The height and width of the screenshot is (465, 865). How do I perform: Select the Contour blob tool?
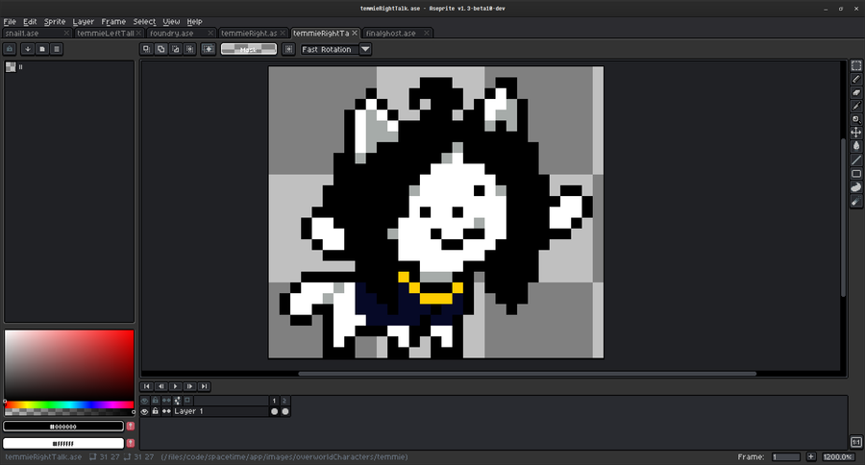856,187
